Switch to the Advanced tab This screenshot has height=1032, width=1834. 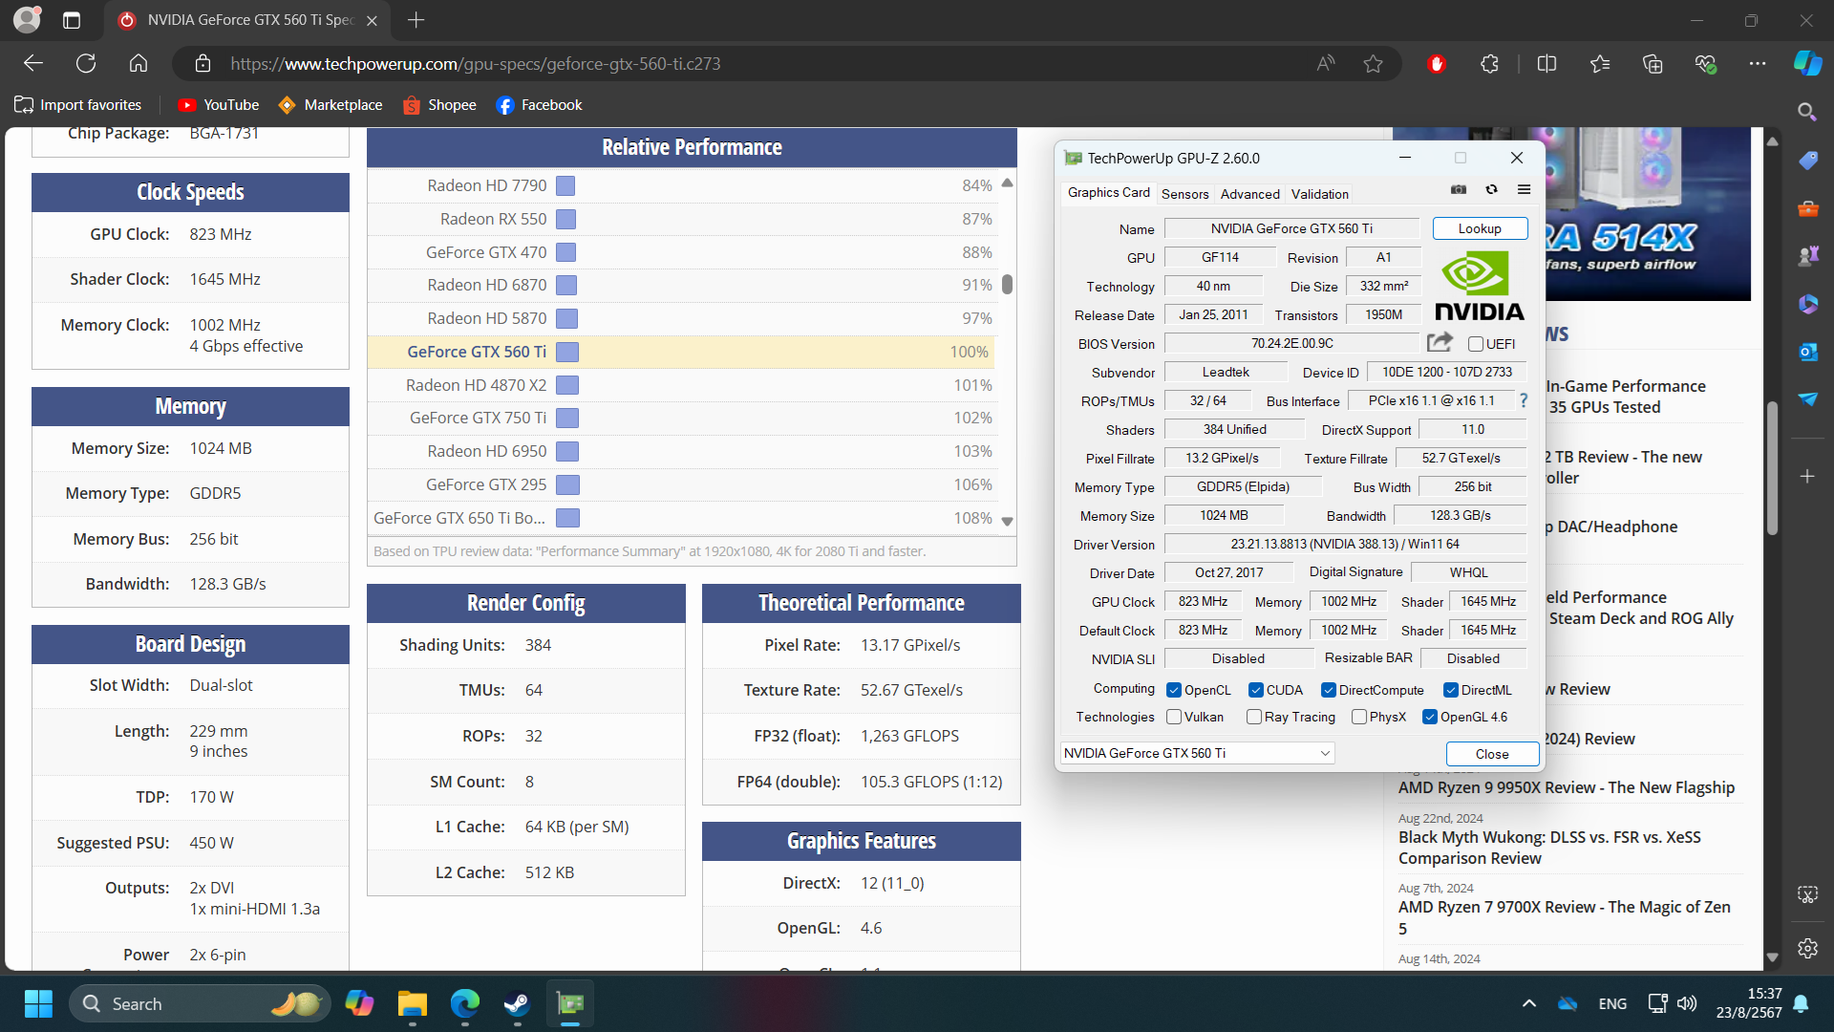1249,194
